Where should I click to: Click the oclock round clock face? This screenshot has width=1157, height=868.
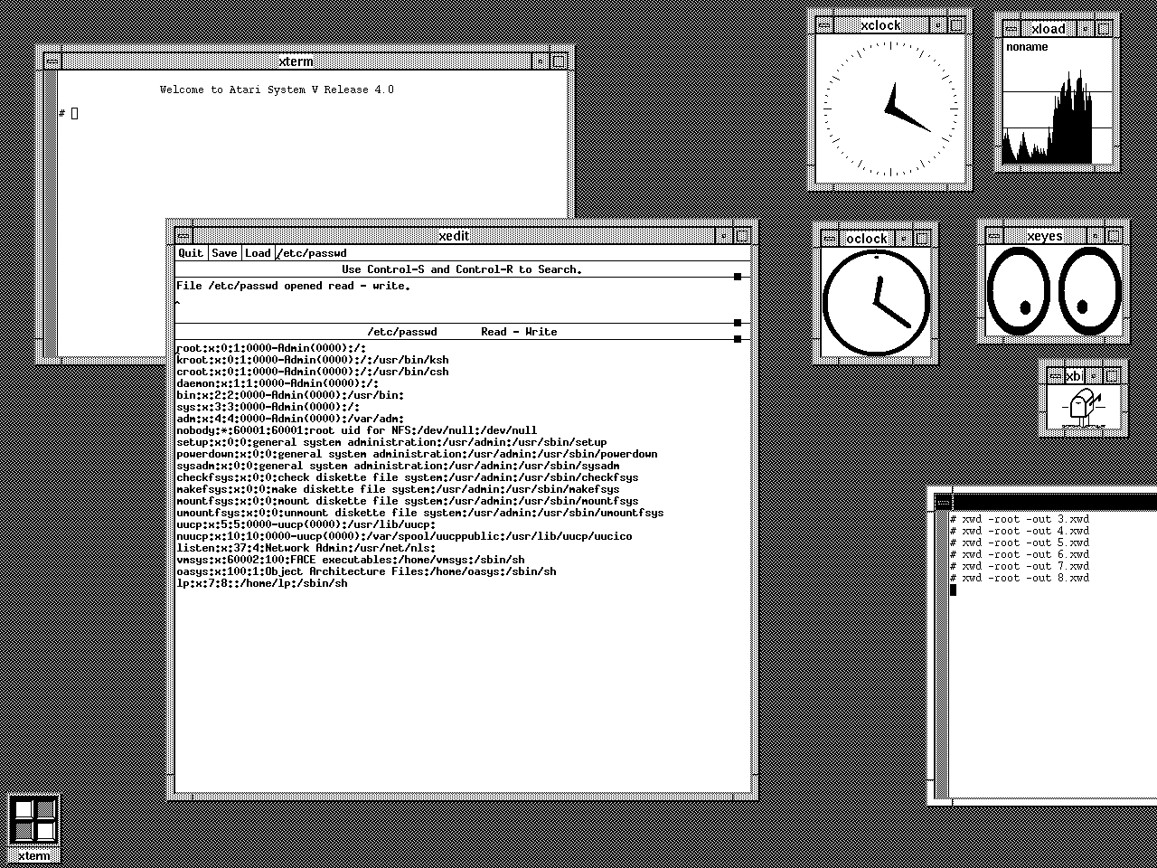pyautogui.click(x=875, y=301)
